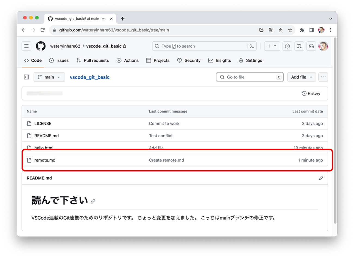Reload the page in the browser

pyautogui.click(x=42, y=30)
